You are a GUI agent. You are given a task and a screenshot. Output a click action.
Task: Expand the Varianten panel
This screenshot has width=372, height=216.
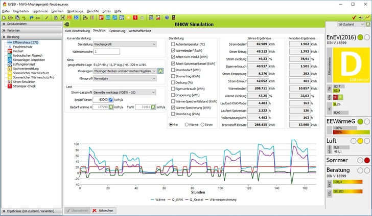(x=32, y=30)
